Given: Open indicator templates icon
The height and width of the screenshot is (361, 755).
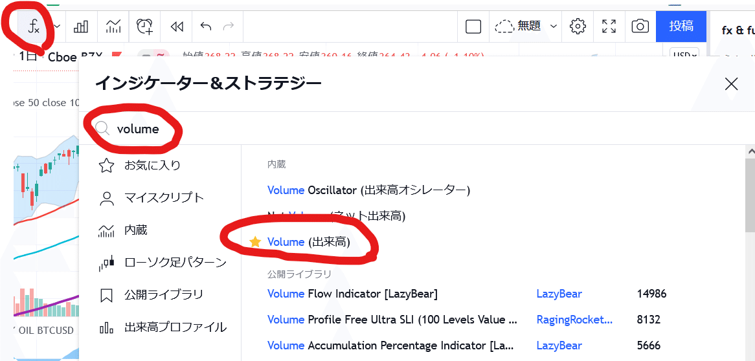Looking at the screenshot, I should point(113,27).
